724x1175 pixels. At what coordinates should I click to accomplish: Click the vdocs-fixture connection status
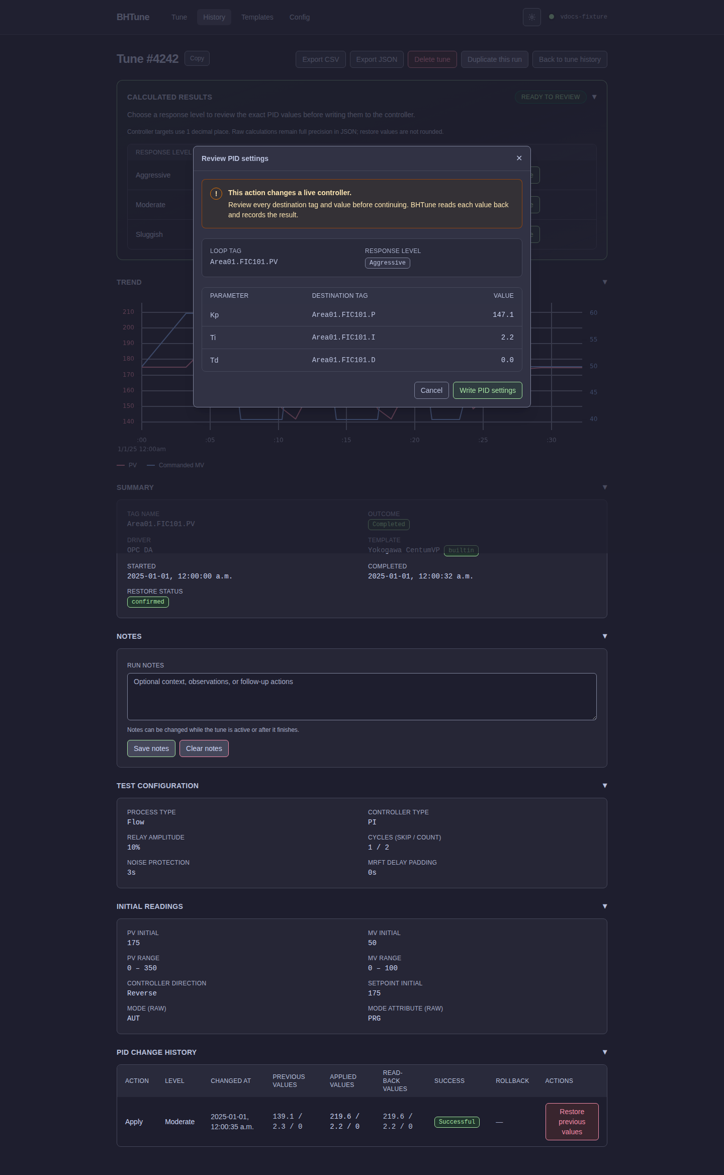578,17
